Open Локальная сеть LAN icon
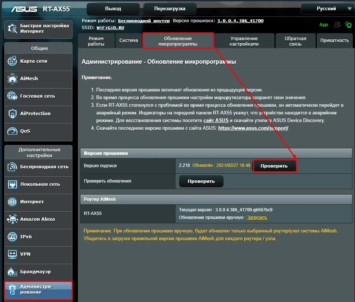 tap(12, 184)
